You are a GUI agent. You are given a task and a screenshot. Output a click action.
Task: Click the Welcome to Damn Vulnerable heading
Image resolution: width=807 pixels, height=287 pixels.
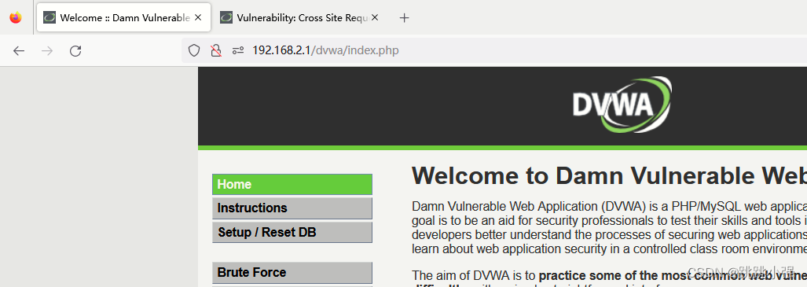point(609,176)
